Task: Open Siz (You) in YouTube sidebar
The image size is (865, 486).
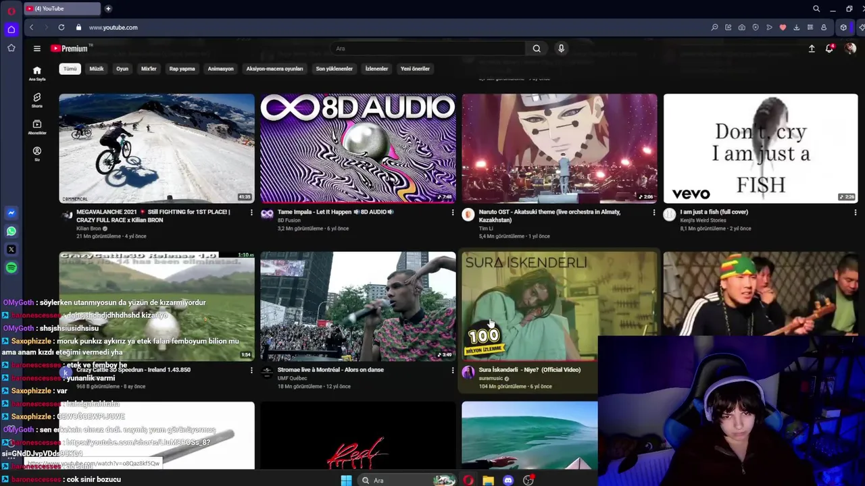Action: point(37,154)
